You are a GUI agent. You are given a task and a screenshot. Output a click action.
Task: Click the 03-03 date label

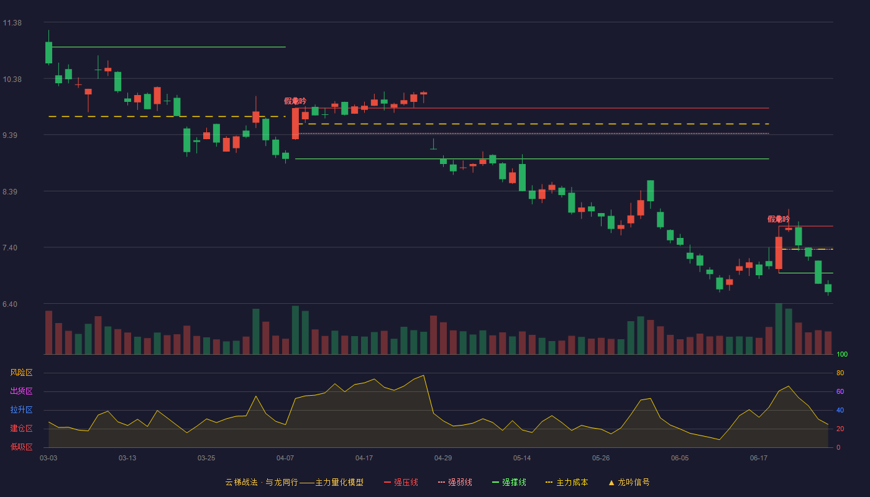pos(48,458)
